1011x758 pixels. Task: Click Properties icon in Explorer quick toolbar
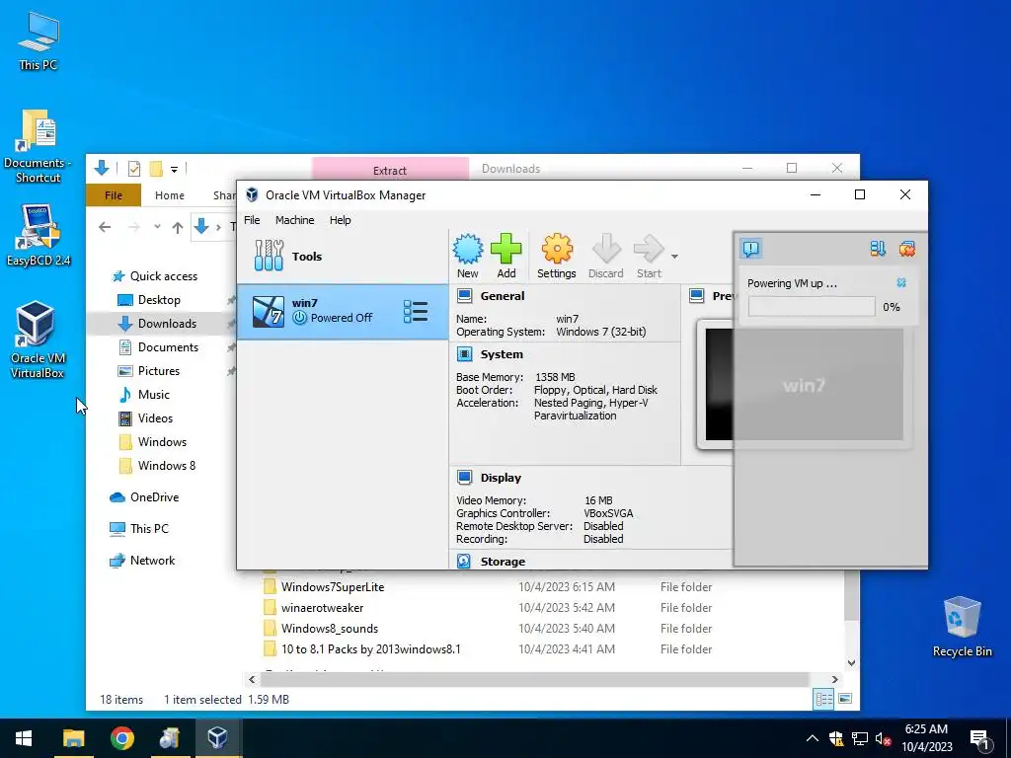click(134, 169)
